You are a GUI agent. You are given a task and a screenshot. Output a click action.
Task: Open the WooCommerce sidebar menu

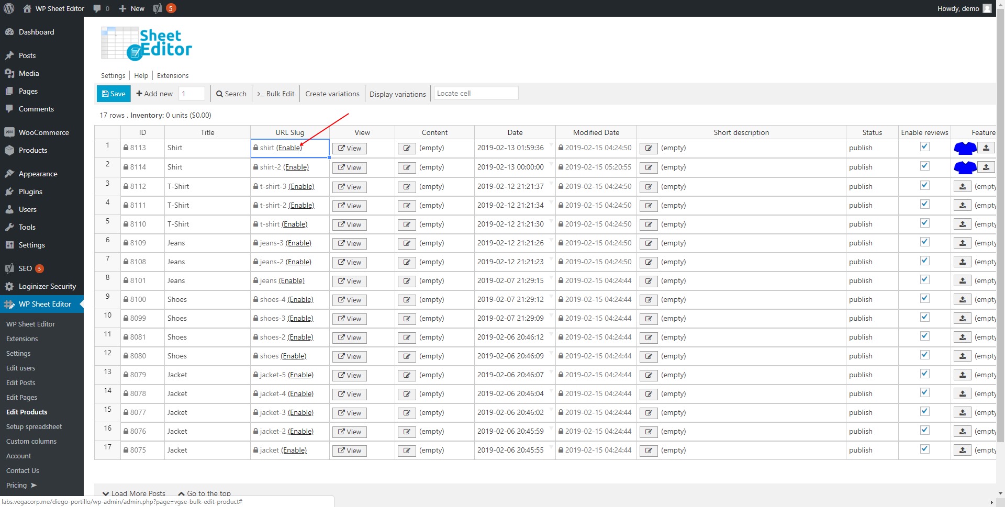(x=43, y=132)
